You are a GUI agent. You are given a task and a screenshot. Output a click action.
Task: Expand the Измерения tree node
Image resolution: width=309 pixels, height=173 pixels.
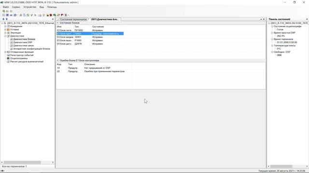(x=5, y=26)
